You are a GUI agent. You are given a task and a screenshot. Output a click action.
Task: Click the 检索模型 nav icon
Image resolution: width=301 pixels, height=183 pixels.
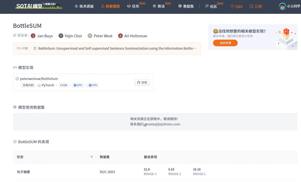point(103,6)
